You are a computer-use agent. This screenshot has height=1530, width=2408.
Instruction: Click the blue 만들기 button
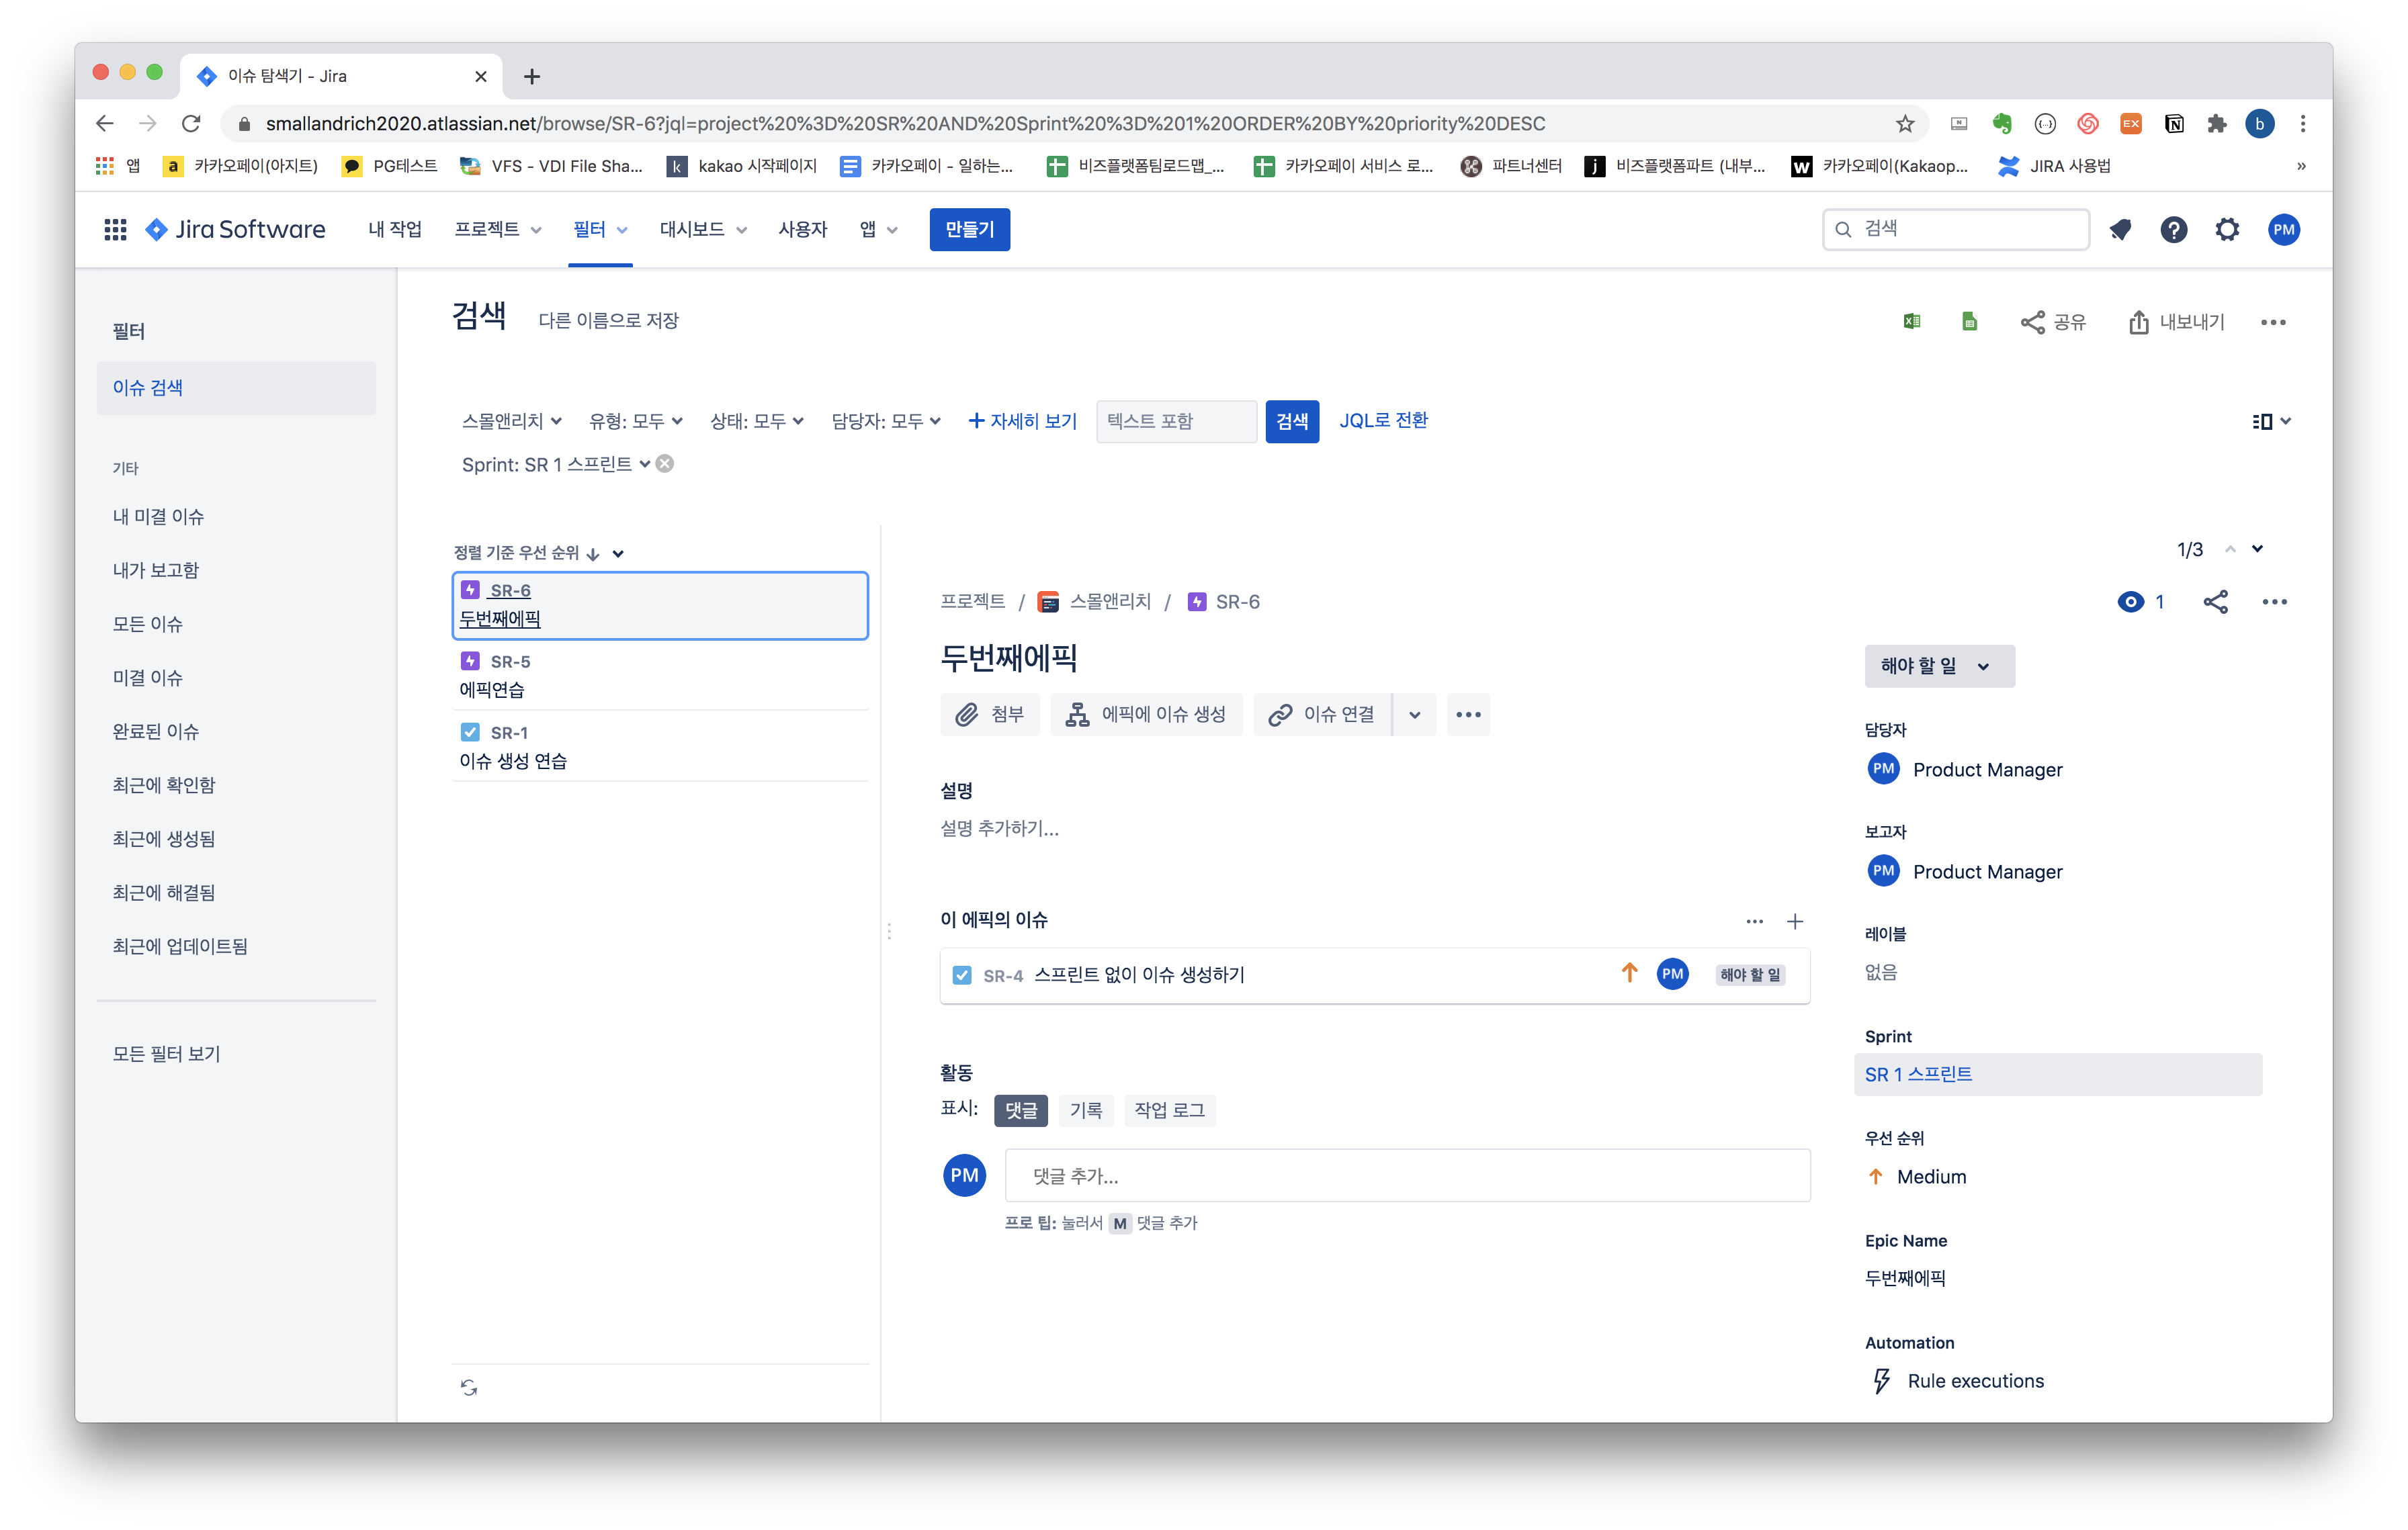pyautogui.click(x=969, y=230)
